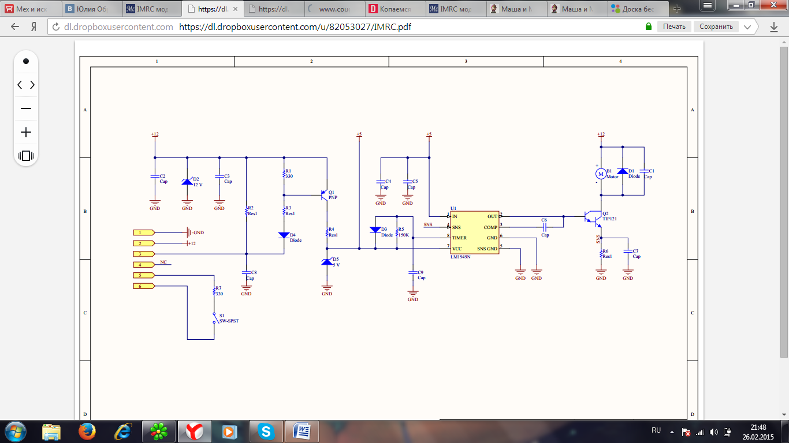Screen dimensions: 789x443
Task: Click the URL in the address bar
Action: (295, 27)
